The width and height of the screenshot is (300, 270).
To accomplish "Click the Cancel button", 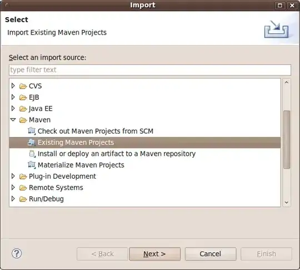I will click(x=211, y=254).
